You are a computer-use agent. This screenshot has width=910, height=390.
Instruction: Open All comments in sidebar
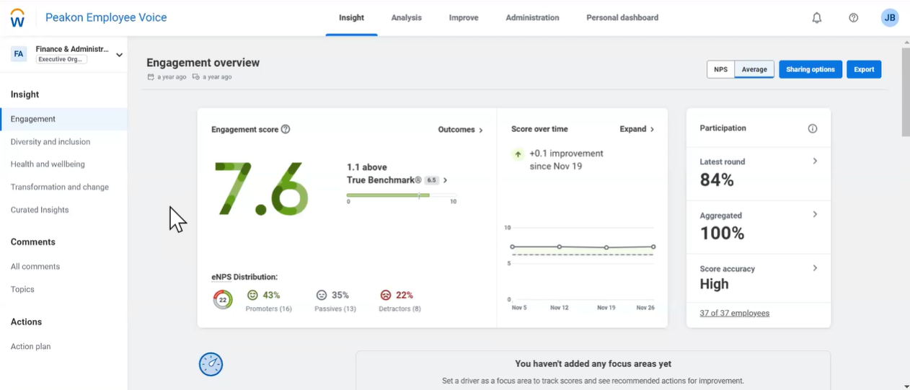35,267
